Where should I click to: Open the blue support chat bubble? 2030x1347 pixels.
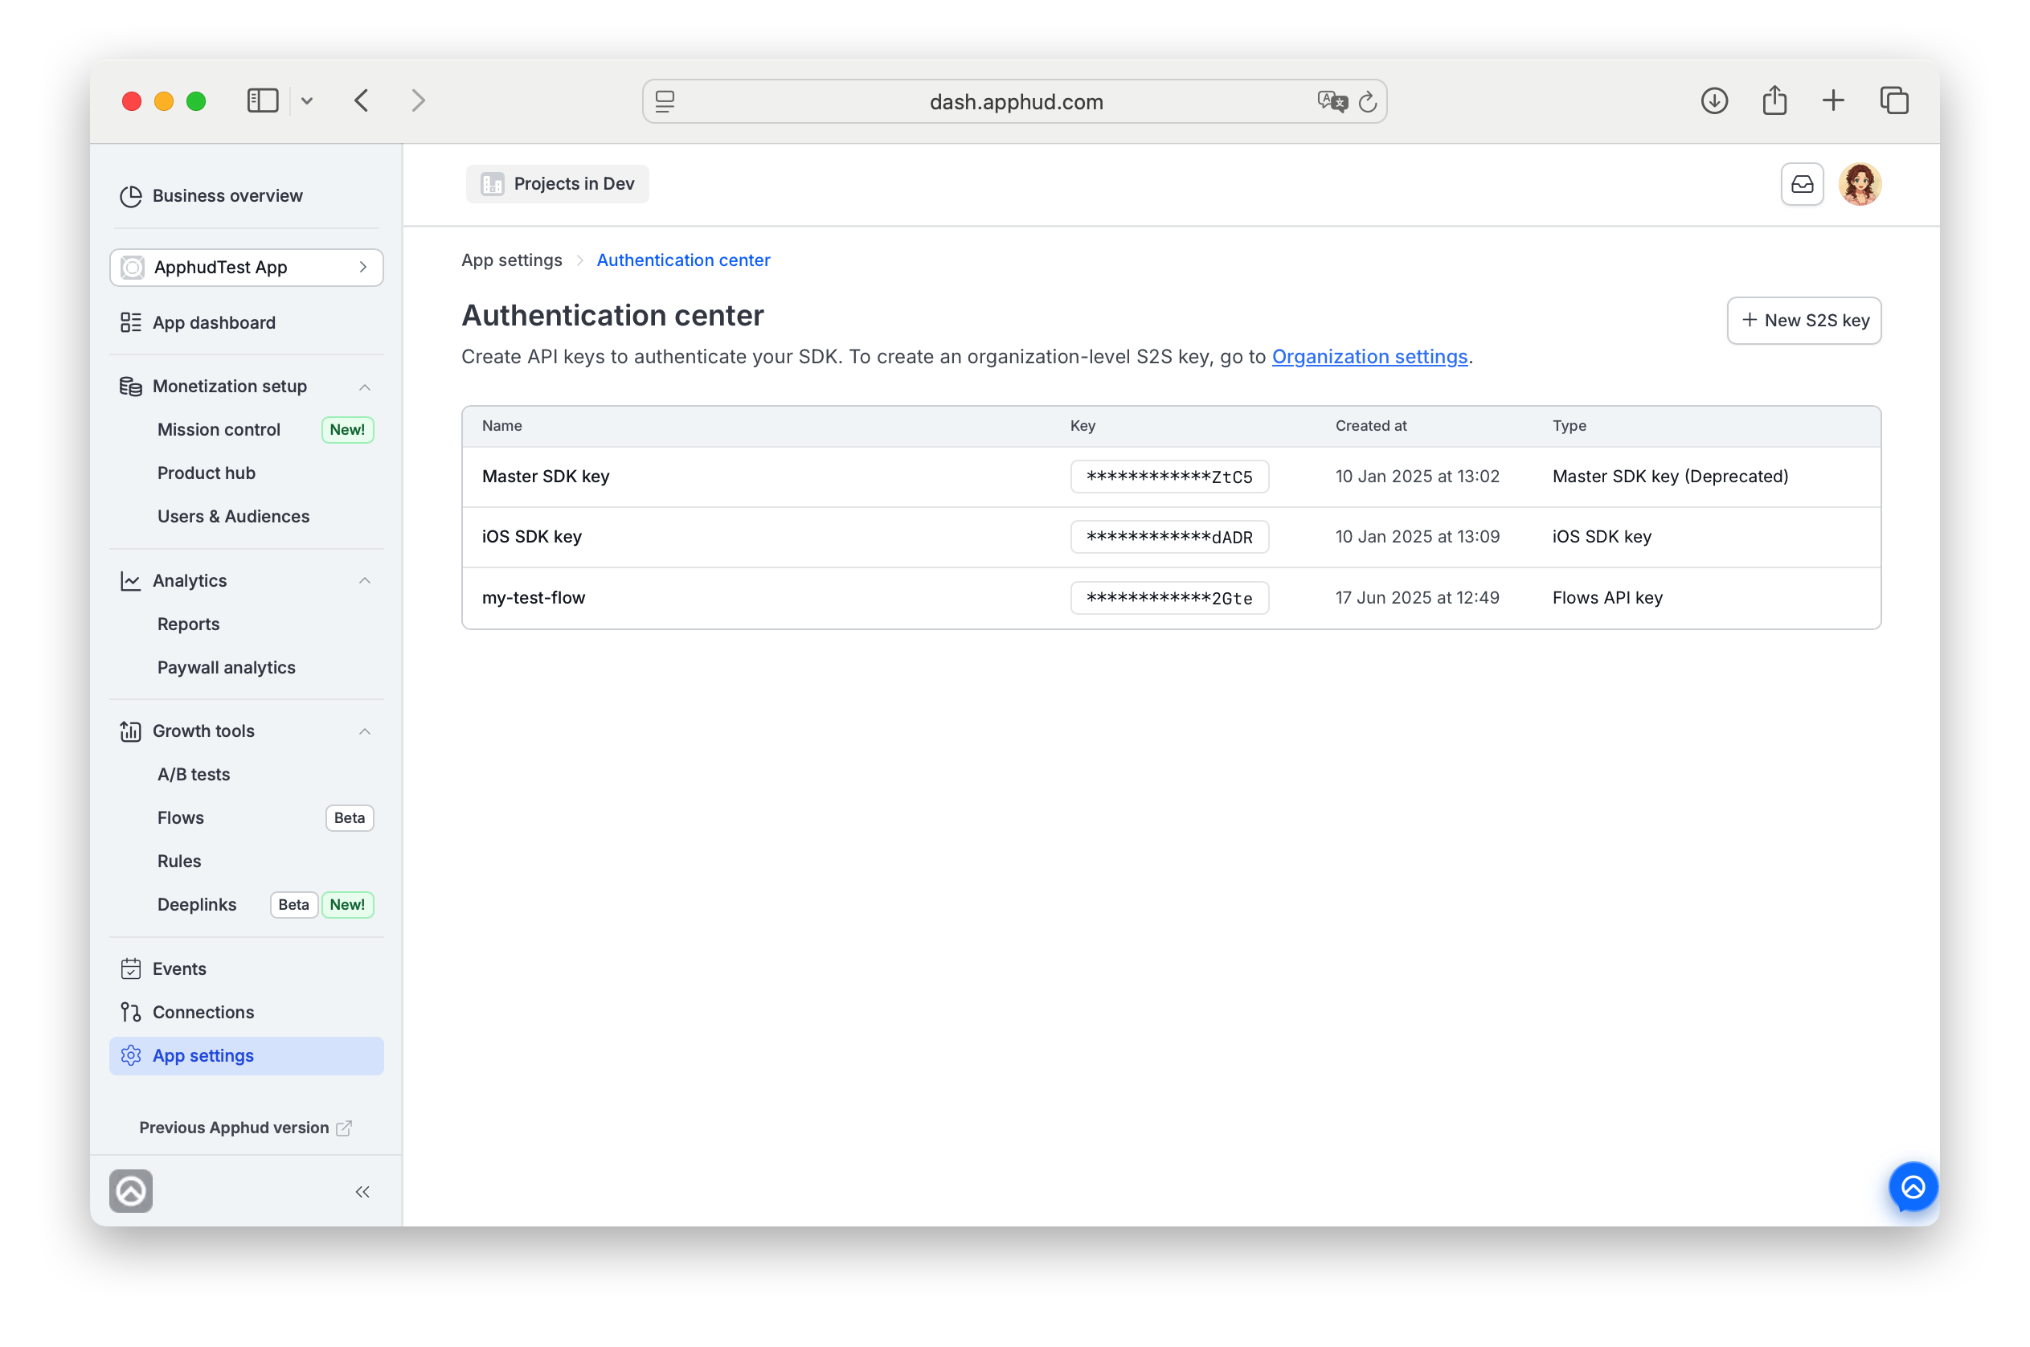[1913, 1187]
